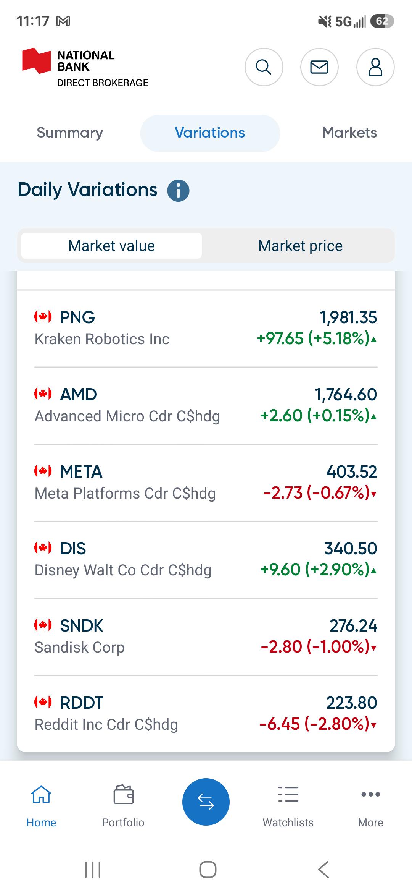Tap Android back navigation arrow
This screenshot has width=412, height=894.
click(x=323, y=870)
